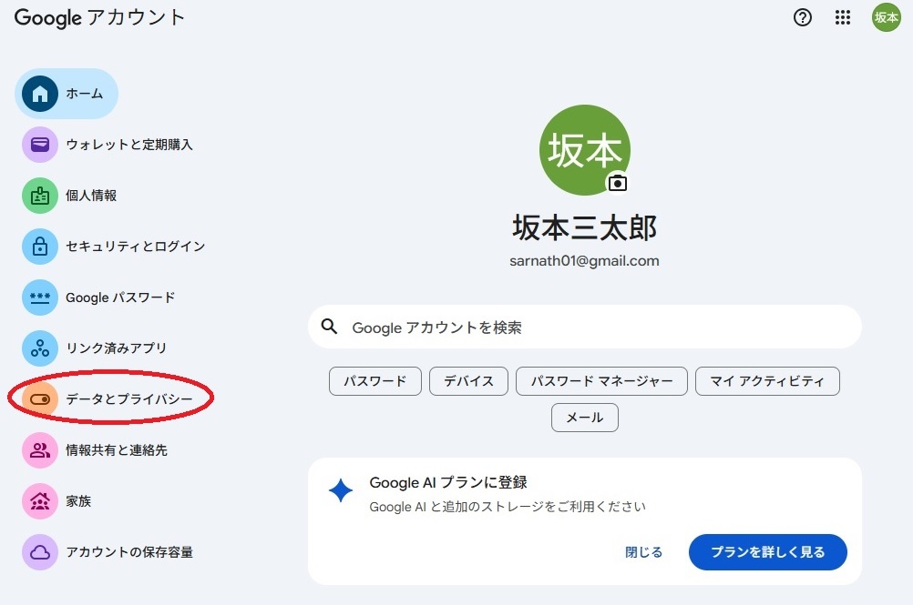913x605 pixels.
Task: Click the パスワード chip button
Action: [x=375, y=381]
